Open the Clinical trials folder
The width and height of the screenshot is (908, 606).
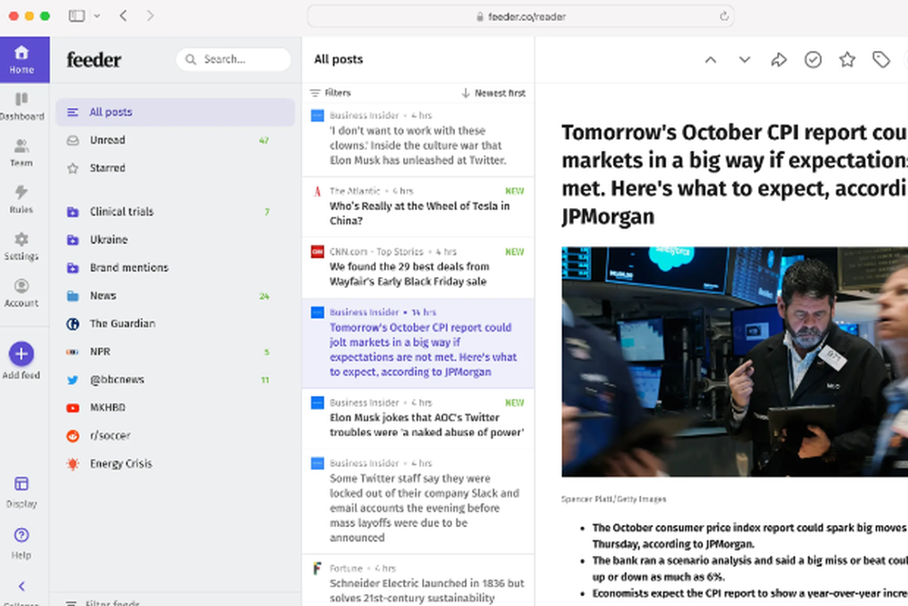[x=175, y=212]
